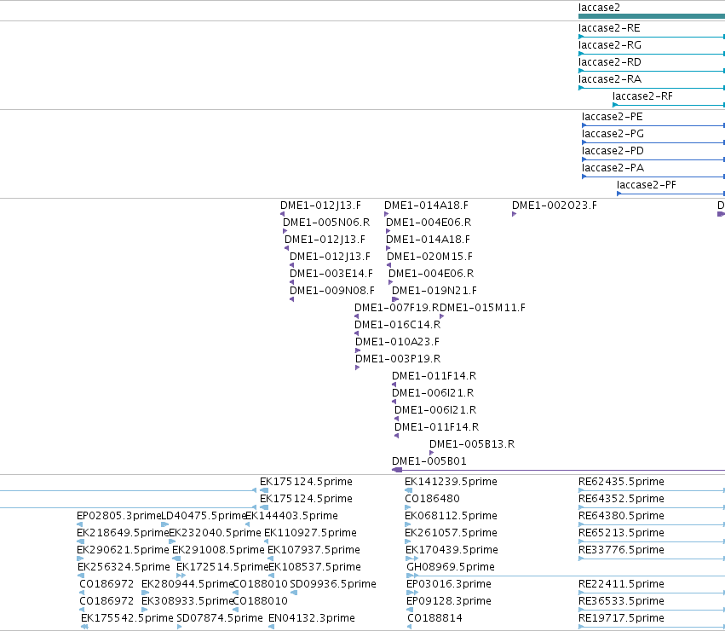This screenshot has height=631, width=725.
Task: Select the RE33776.5prime EST
Action: click(621, 551)
